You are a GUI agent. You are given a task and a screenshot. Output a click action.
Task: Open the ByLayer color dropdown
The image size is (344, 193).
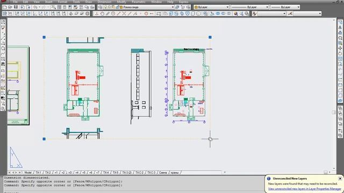[227, 7]
